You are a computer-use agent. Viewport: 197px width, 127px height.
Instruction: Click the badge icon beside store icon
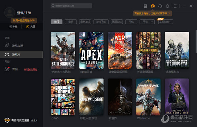[145, 6]
